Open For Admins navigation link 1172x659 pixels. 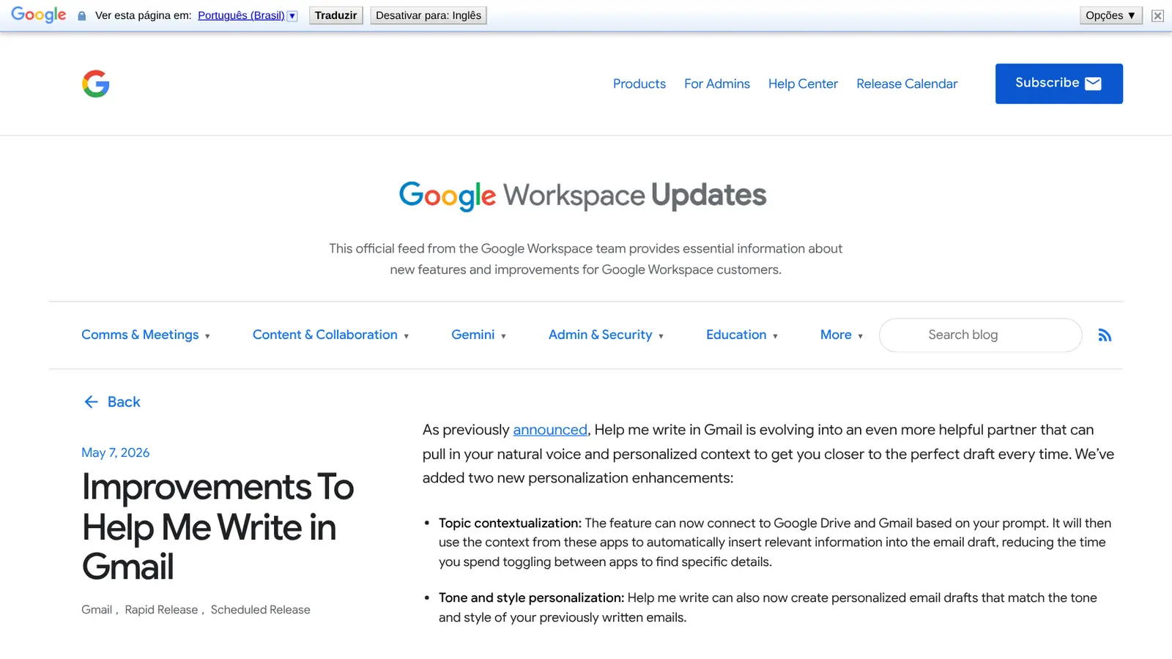(x=717, y=83)
